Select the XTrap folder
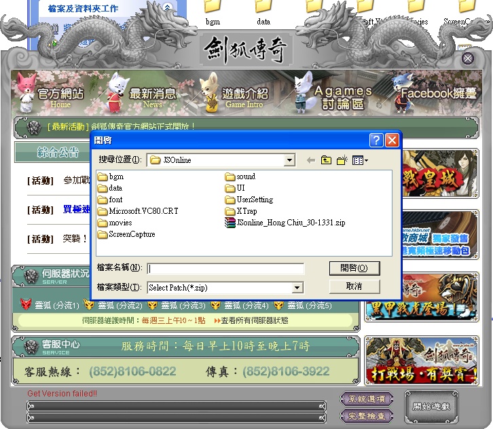 241,211
